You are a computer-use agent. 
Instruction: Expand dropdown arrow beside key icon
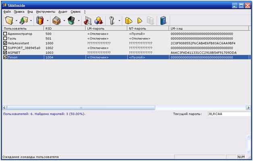[x=119, y=21]
